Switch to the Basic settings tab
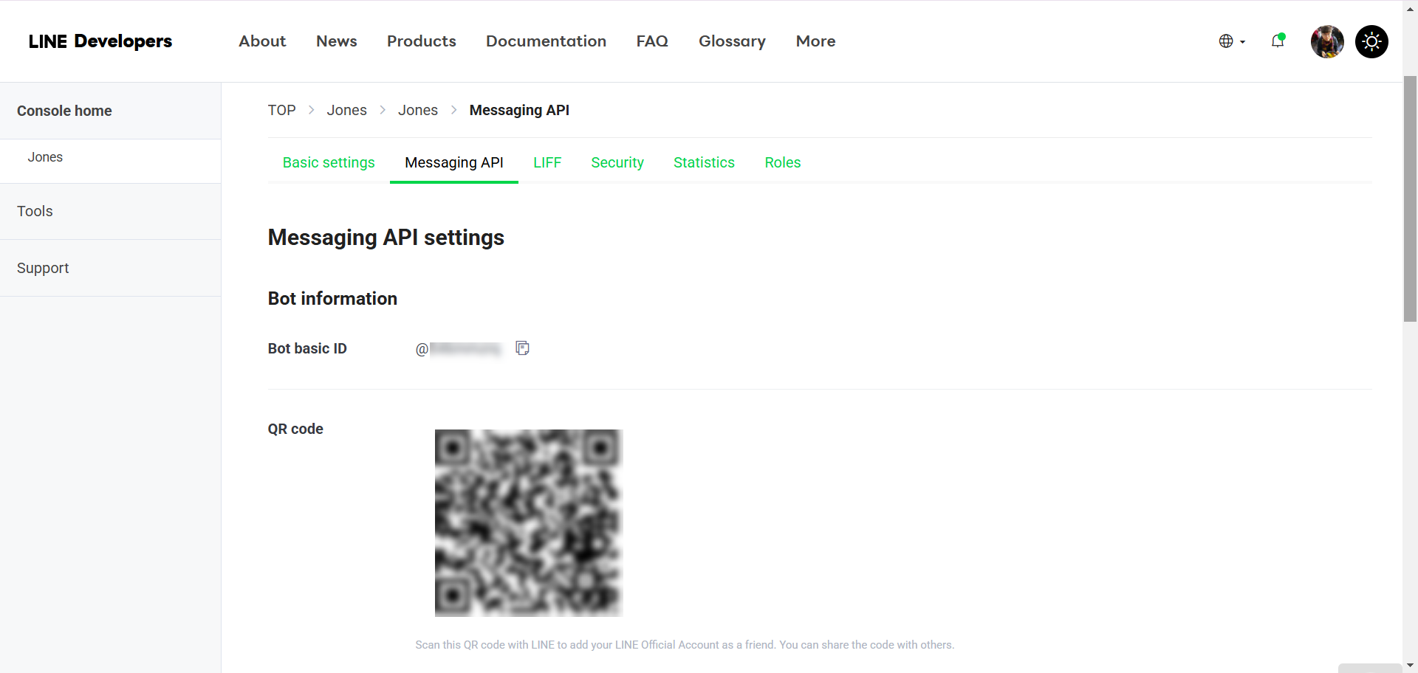 click(x=329, y=162)
